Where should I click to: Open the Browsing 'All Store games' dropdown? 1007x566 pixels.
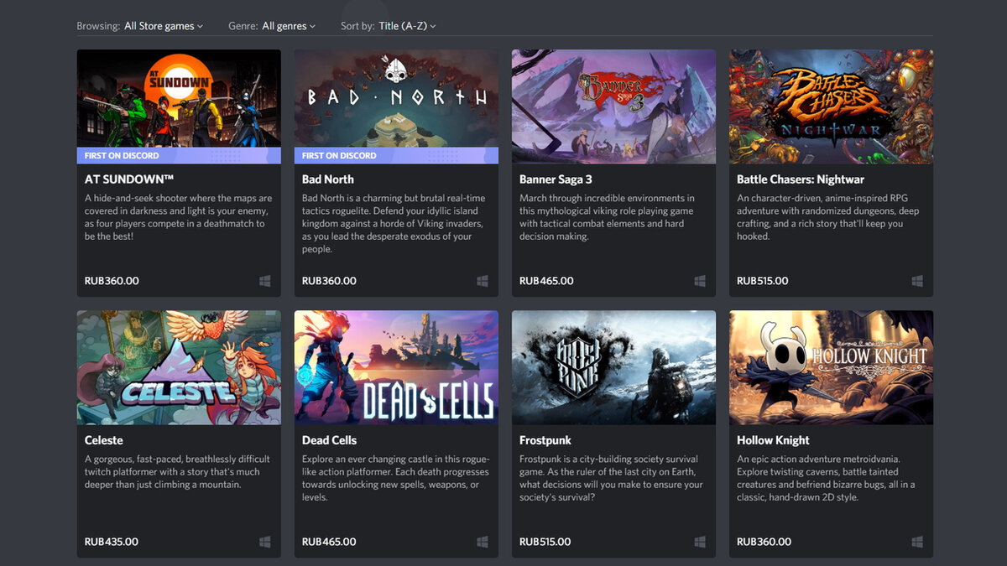164,26
